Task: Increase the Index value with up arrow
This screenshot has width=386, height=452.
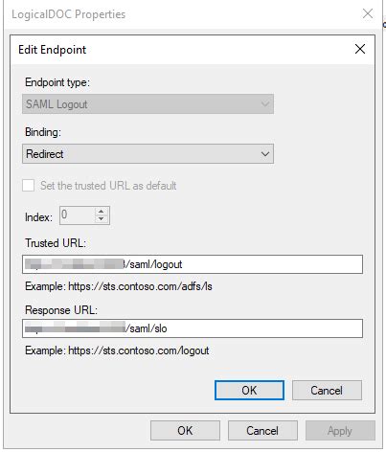Action: 101,212
